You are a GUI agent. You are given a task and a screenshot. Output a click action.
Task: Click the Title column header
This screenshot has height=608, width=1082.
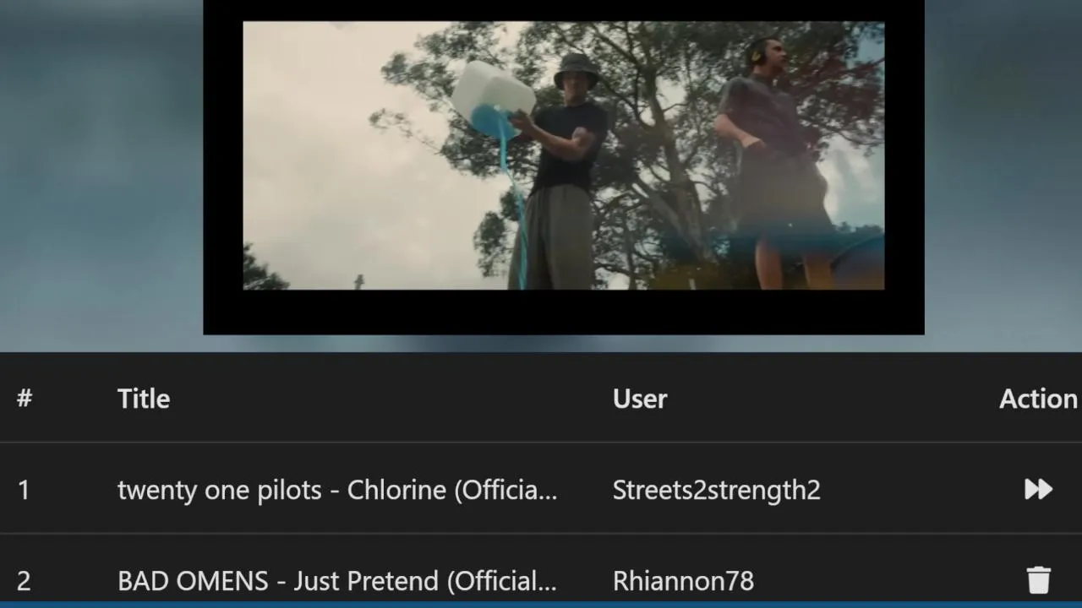tap(144, 399)
